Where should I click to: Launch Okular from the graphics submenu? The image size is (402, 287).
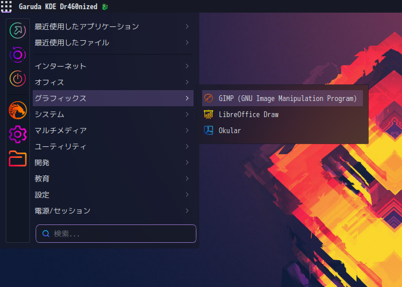click(x=283, y=130)
